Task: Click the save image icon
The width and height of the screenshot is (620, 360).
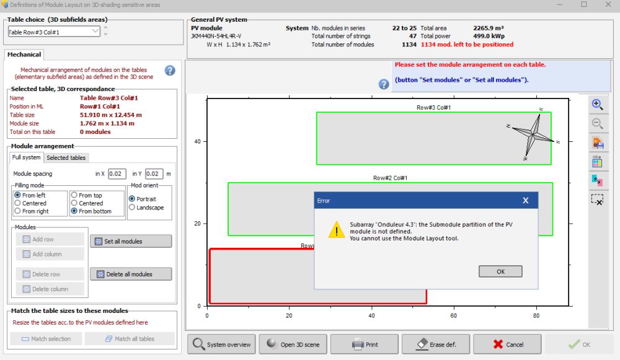Action: pos(598,143)
